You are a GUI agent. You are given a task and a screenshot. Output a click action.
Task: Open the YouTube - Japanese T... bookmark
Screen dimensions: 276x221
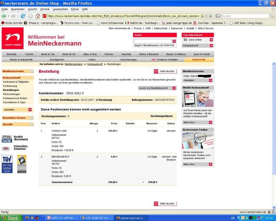click(x=211, y=23)
